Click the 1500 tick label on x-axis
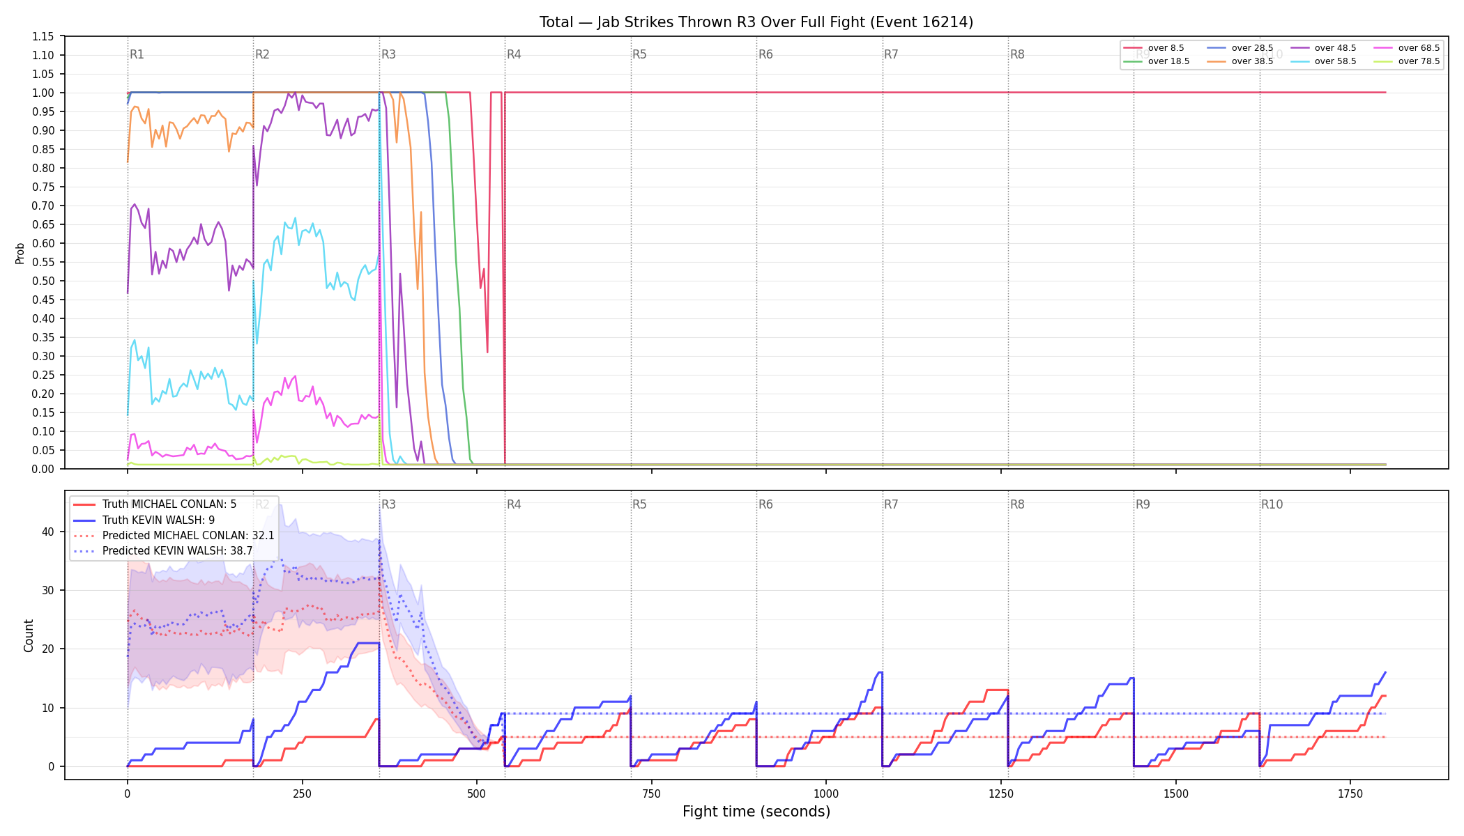 [1176, 794]
